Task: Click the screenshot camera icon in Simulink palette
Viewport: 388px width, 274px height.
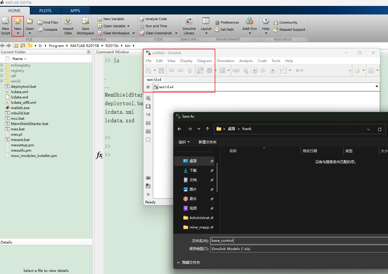Action: (148, 178)
